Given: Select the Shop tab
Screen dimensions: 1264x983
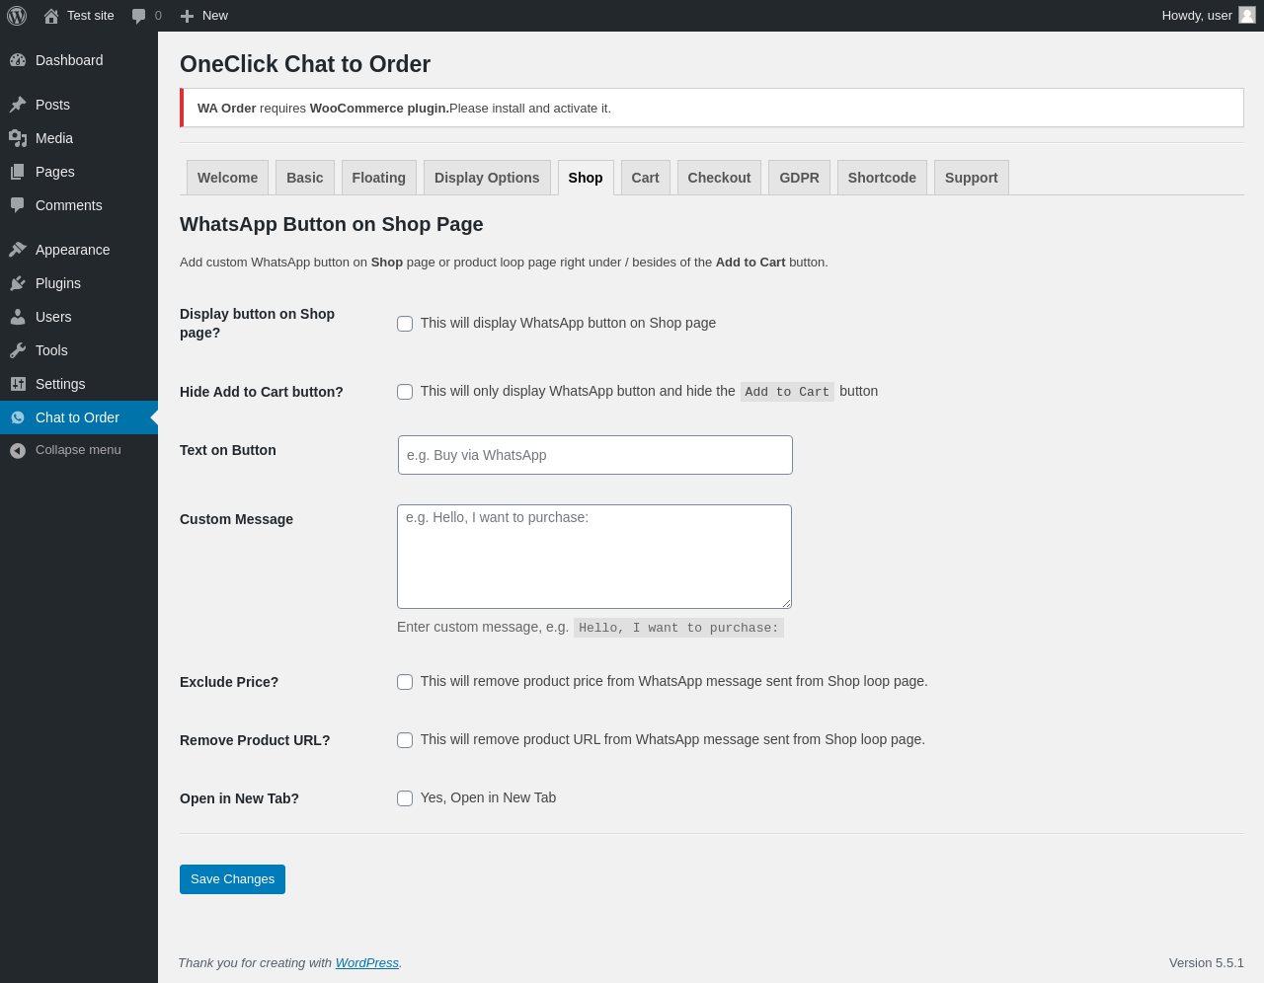Looking at the screenshot, I should pyautogui.click(x=586, y=178).
